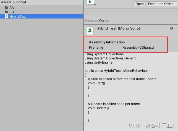Select the Script breadcrumb folder
The height and width of the screenshot is (131, 178).
pyautogui.click(x=21, y=2)
